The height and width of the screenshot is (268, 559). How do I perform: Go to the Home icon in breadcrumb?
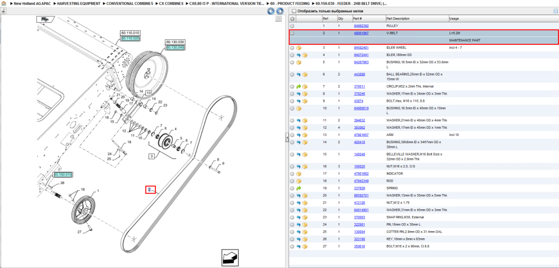3,3
